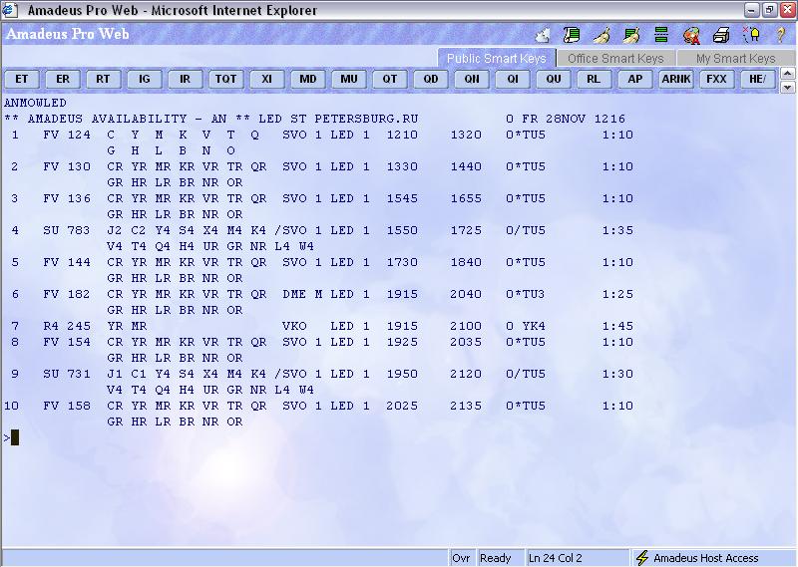Click duration 1:45 in R4 245 row

[x=617, y=326]
